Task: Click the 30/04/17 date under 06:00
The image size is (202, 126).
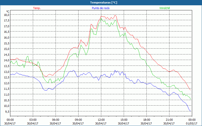Action: [55, 123]
